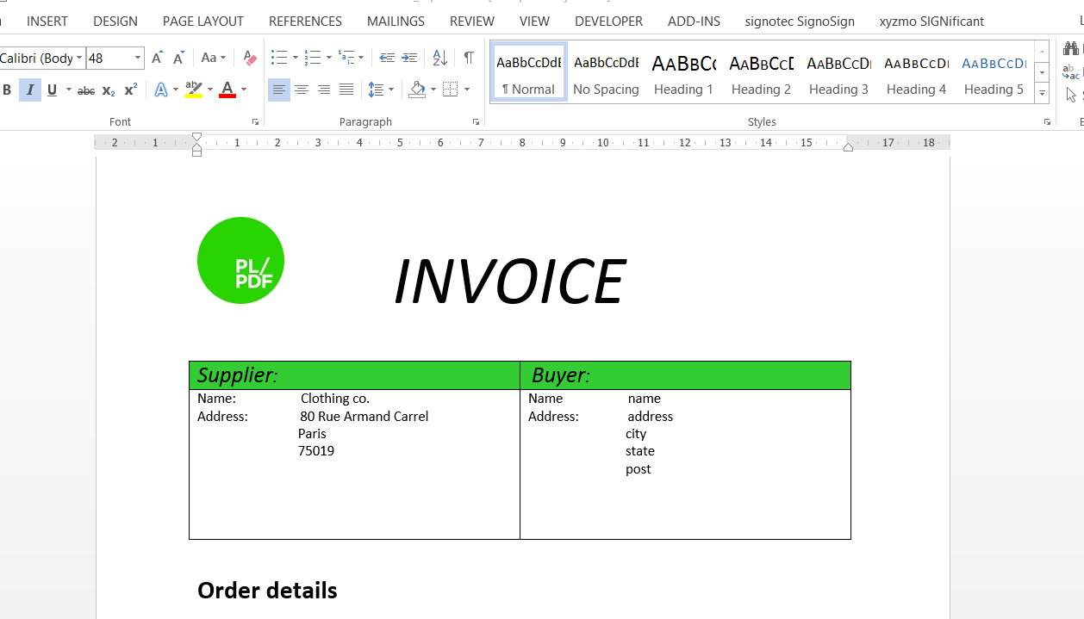
Task: Click the Clear Formatting eraser icon
Action: 250,59
